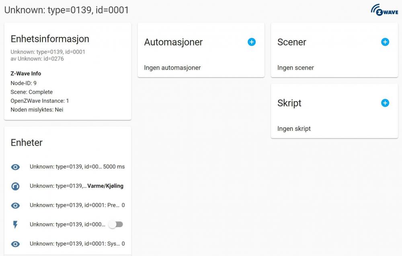Click the Z-Wave logo

384,10
